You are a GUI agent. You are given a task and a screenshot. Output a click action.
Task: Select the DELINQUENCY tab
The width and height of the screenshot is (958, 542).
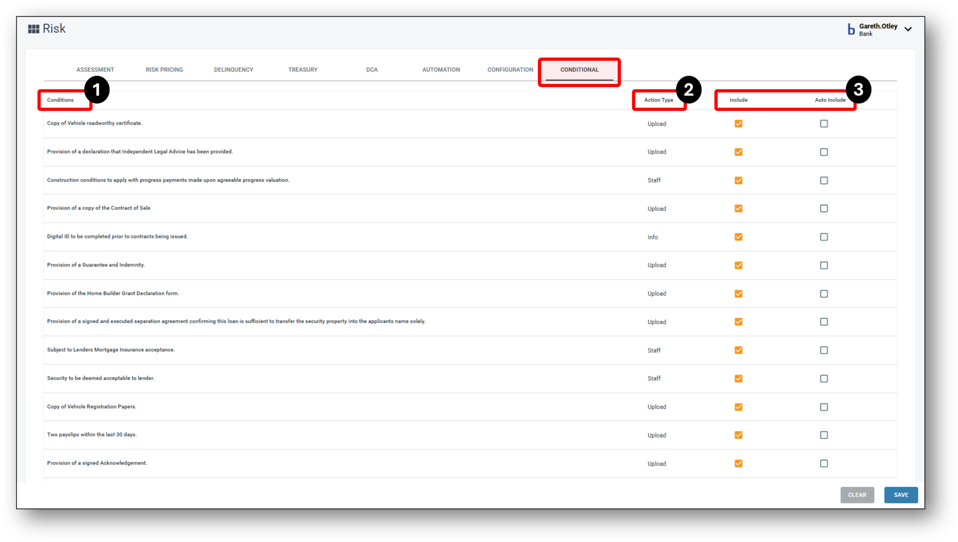tap(233, 70)
